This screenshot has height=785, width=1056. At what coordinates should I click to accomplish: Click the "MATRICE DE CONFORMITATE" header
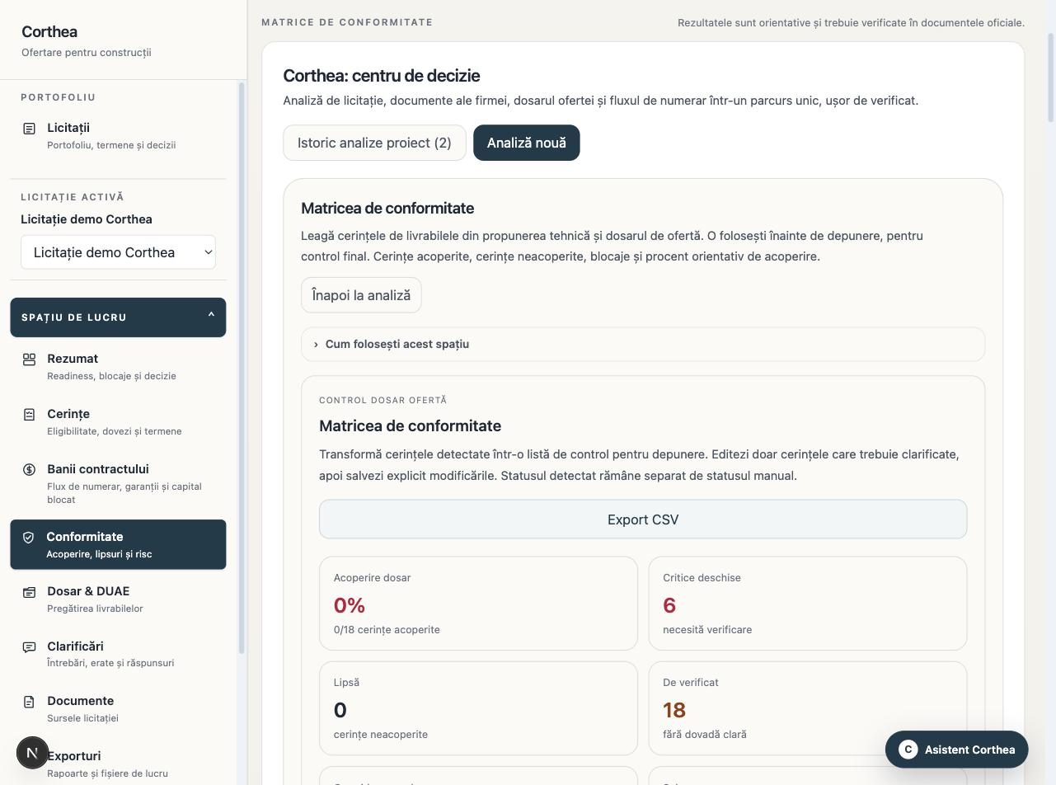coord(347,22)
